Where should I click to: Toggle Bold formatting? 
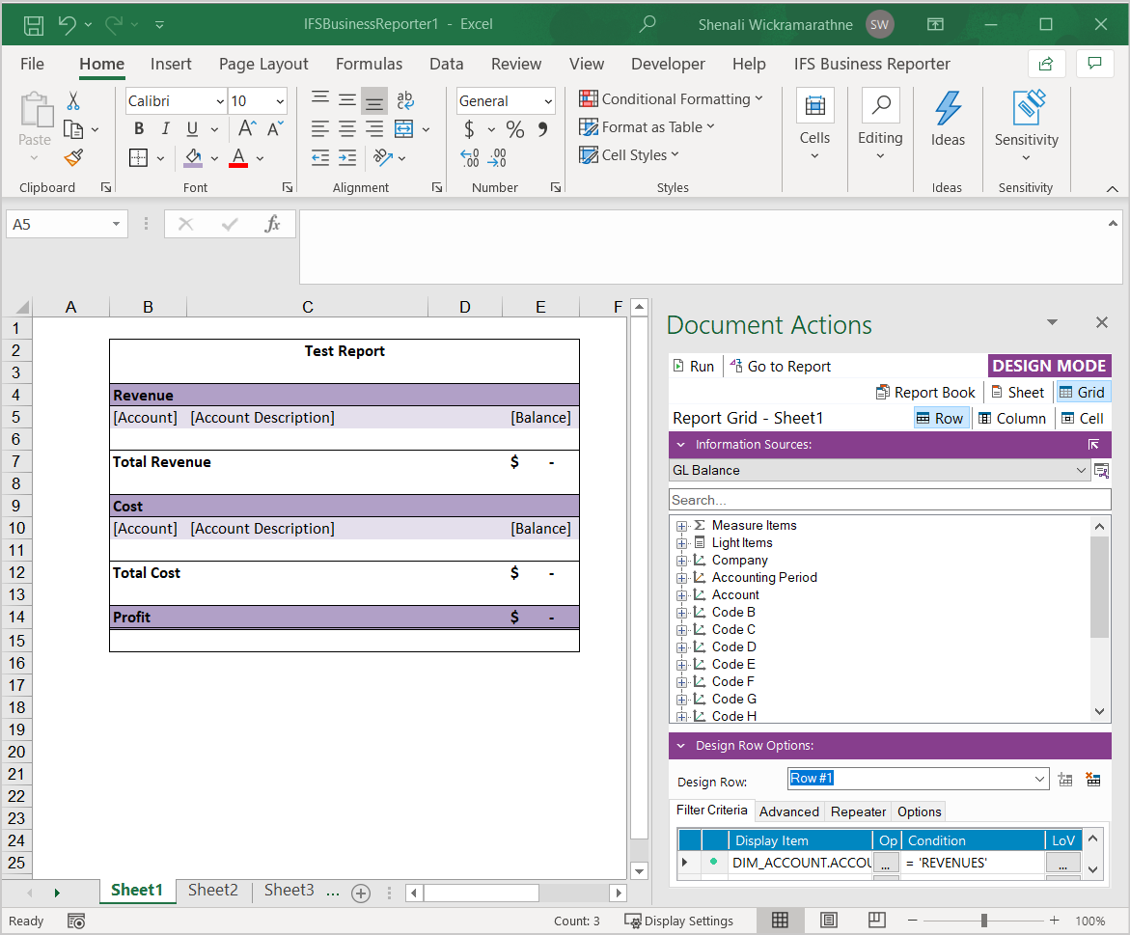coord(139,129)
